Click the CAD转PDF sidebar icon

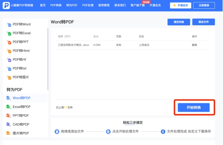8,125
